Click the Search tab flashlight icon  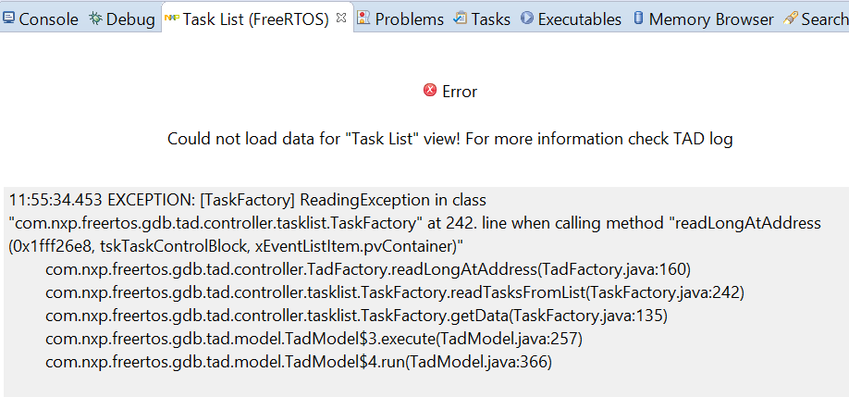click(791, 19)
